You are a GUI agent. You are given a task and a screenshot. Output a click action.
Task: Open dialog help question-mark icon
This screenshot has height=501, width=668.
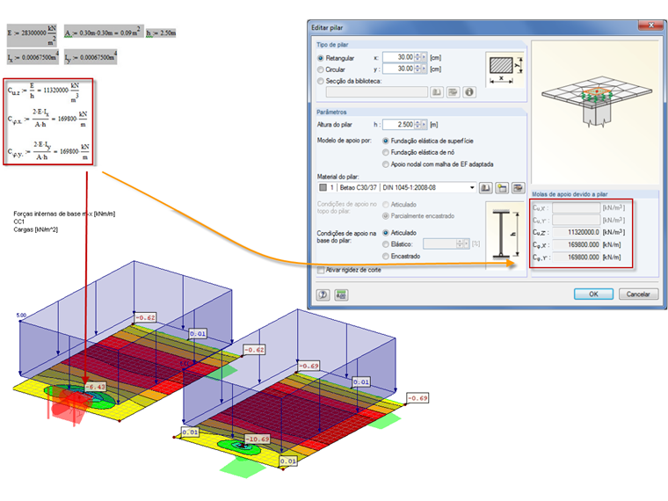(x=323, y=294)
